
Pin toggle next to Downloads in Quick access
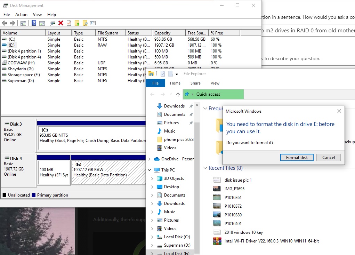click(x=191, y=106)
